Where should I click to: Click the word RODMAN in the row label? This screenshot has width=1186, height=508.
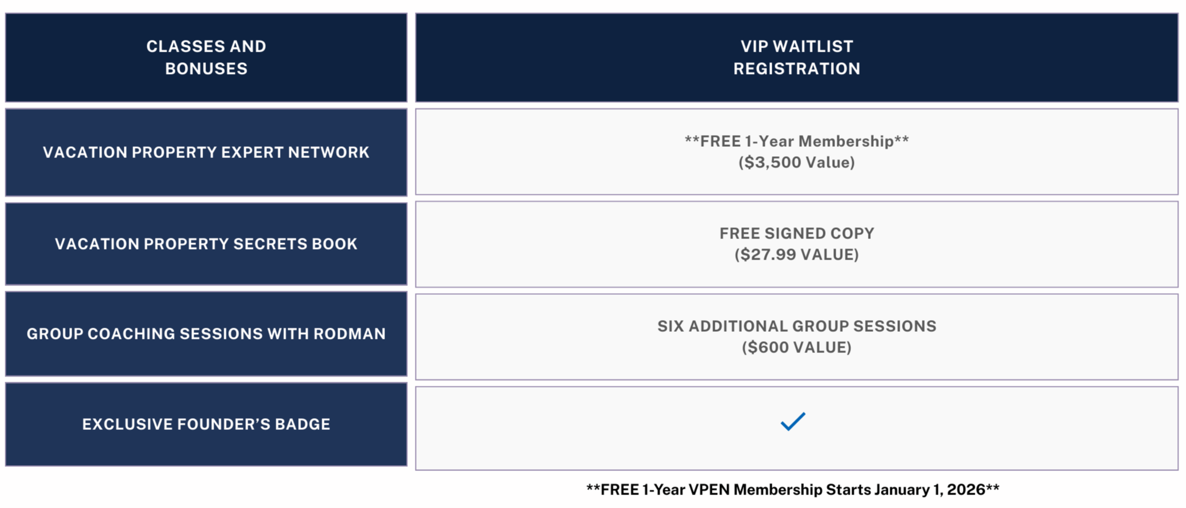coord(349,334)
